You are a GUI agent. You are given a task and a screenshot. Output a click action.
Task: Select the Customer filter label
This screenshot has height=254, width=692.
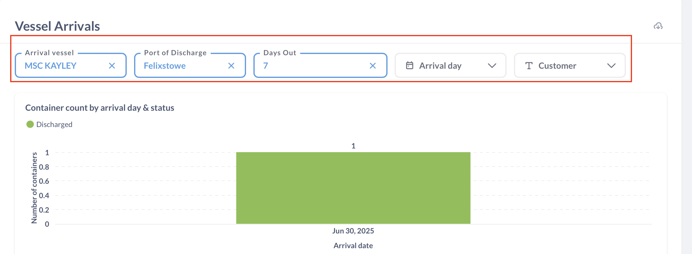pos(557,66)
